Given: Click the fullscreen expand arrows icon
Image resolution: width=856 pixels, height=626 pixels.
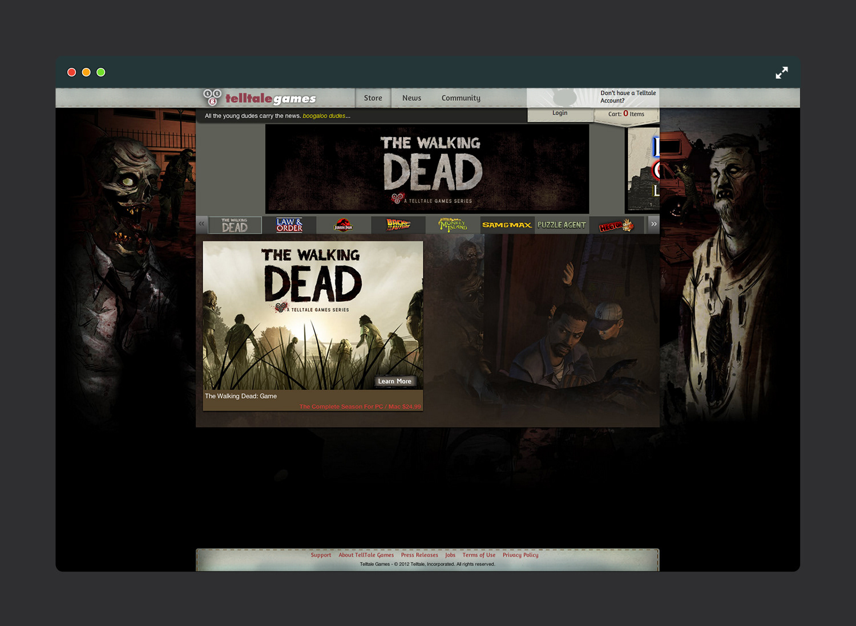Looking at the screenshot, I should tap(782, 72).
